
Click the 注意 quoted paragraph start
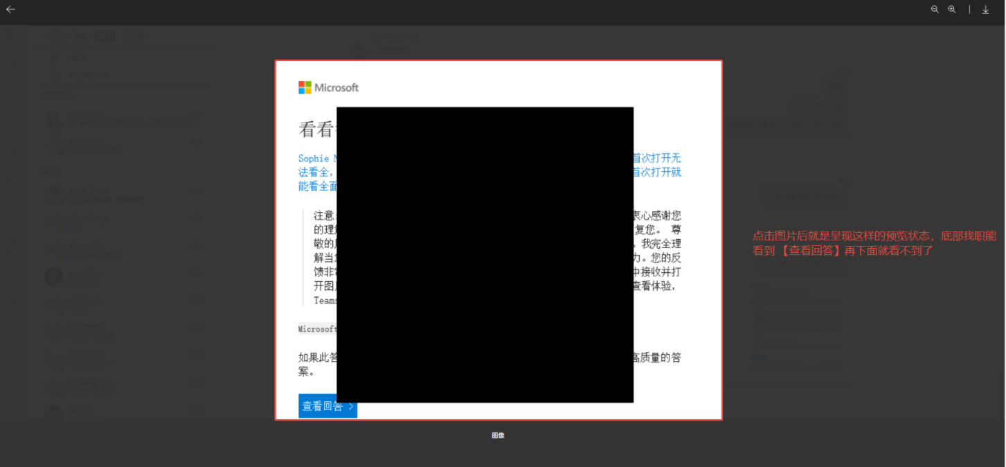[x=325, y=215]
